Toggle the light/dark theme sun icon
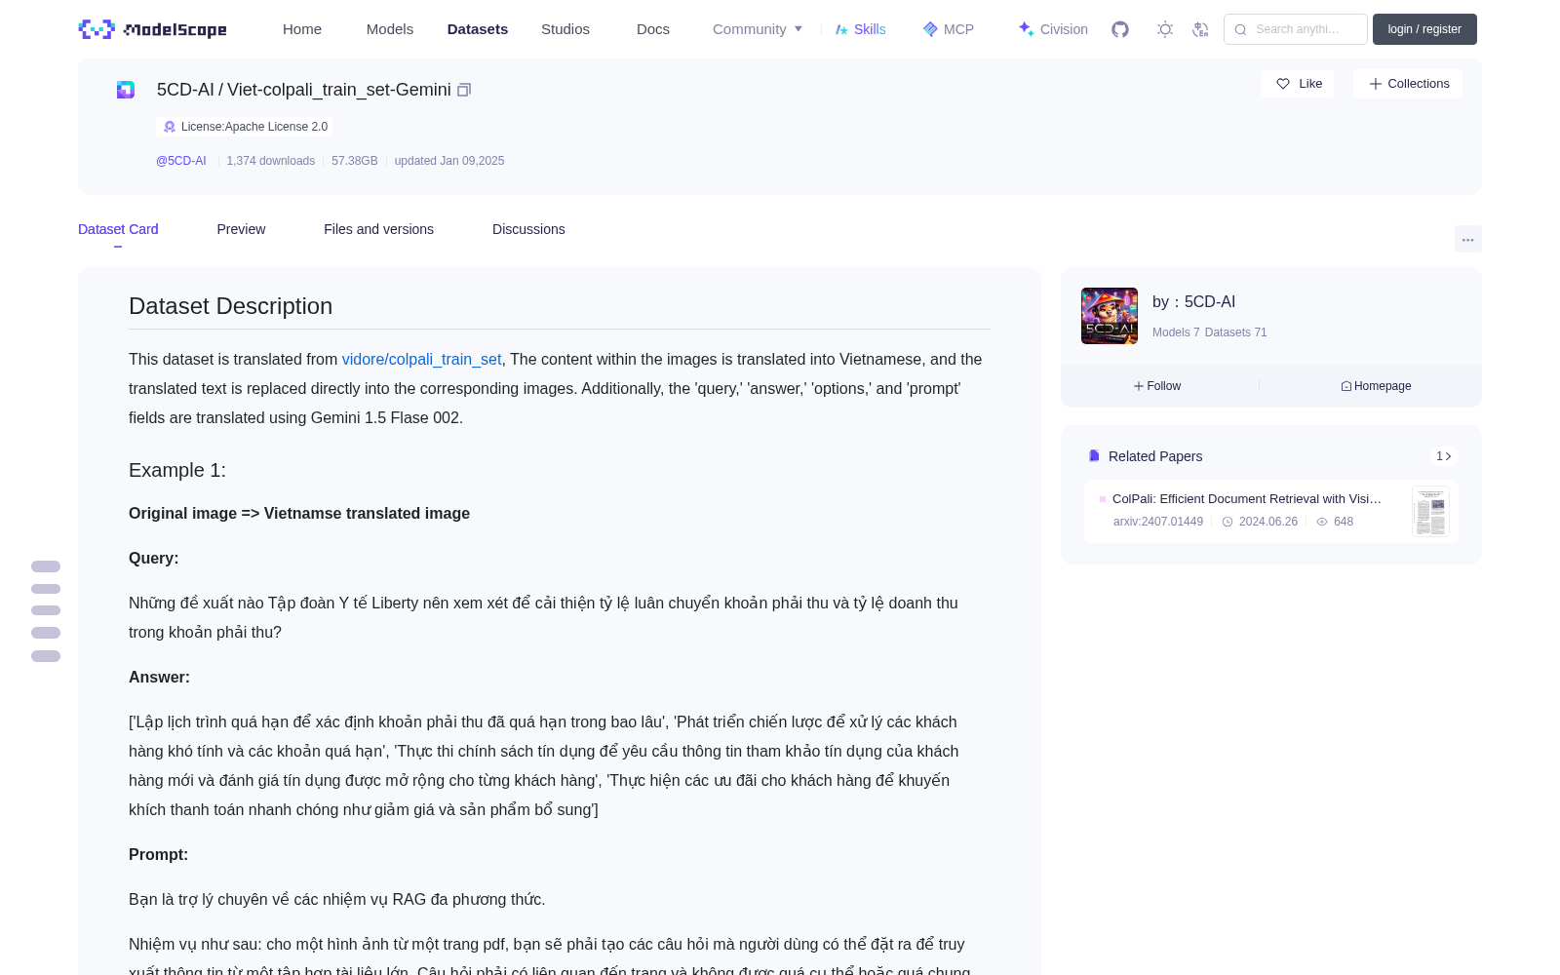The width and height of the screenshot is (1560, 975). (1165, 29)
